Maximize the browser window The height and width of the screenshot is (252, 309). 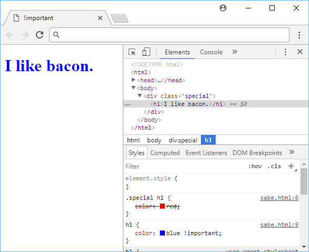pos(272,8)
